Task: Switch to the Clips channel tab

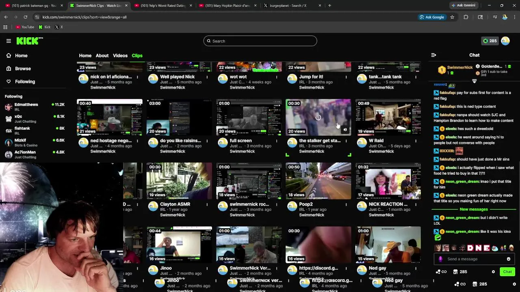Action: tap(137, 56)
